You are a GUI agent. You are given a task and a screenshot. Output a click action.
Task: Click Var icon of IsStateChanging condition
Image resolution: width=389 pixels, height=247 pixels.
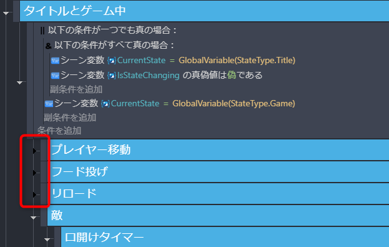[55, 75]
